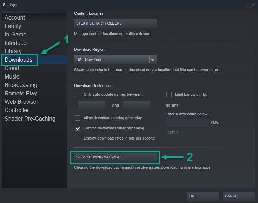Open the Download Region dropdown
This screenshot has height=203, width=258.
tap(115, 60)
